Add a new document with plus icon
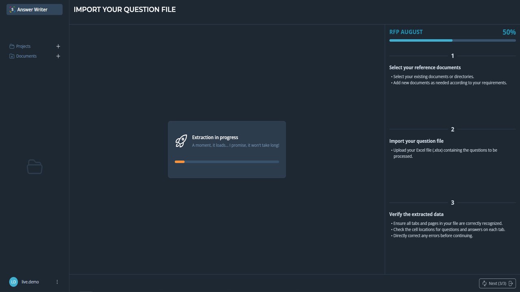 pyautogui.click(x=58, y=56)
